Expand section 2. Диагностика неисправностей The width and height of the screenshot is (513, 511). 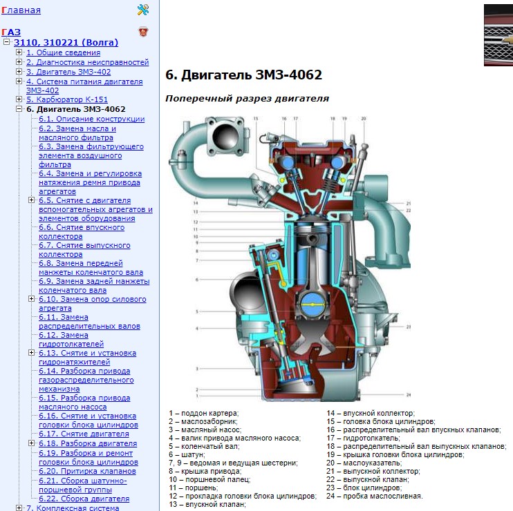tap(19, 61)
